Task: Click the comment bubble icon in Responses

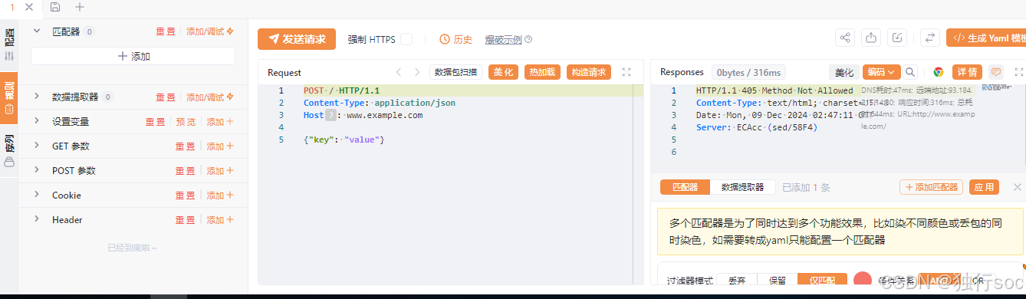Action: click(x=996, y=72)
